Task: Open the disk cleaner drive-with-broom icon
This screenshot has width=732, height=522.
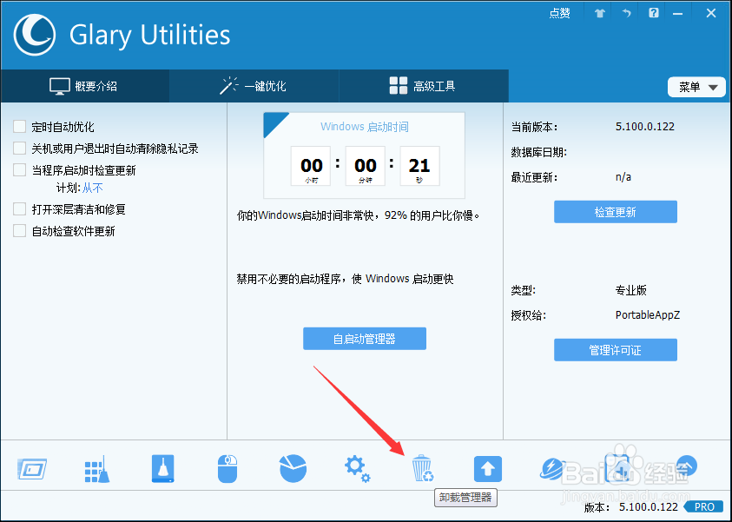Action: (162, 469)
